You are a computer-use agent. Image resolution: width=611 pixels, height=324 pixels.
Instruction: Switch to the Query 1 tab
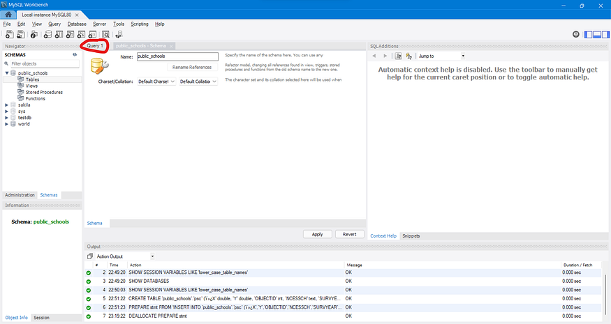pos(95,46)
